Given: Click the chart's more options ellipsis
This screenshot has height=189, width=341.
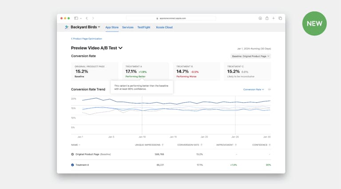Looking at the screenshot, I should click(269, 89).
